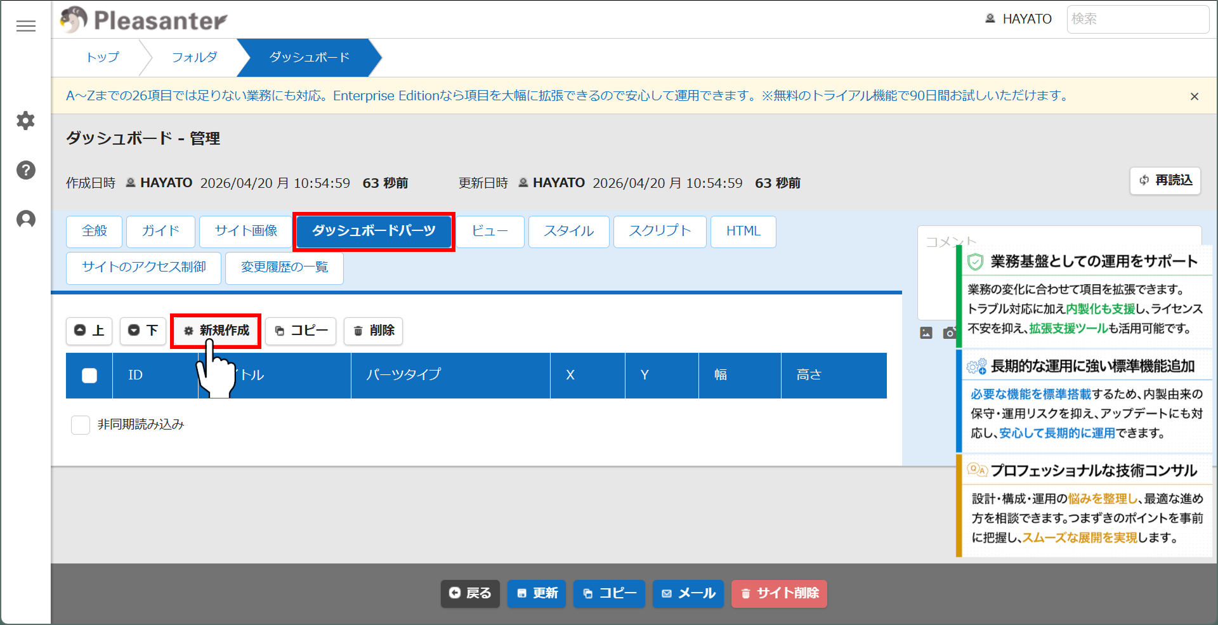
Task: Switch to the HTML tab
Action: click(743, 232)
